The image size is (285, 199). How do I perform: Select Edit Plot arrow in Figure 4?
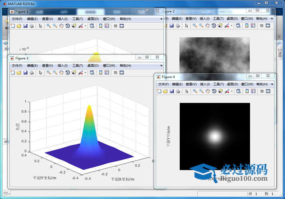click(187, 91)
